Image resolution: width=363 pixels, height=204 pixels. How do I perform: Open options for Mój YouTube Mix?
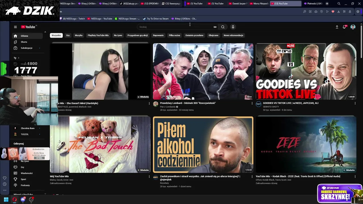click(x=149, y=177)
